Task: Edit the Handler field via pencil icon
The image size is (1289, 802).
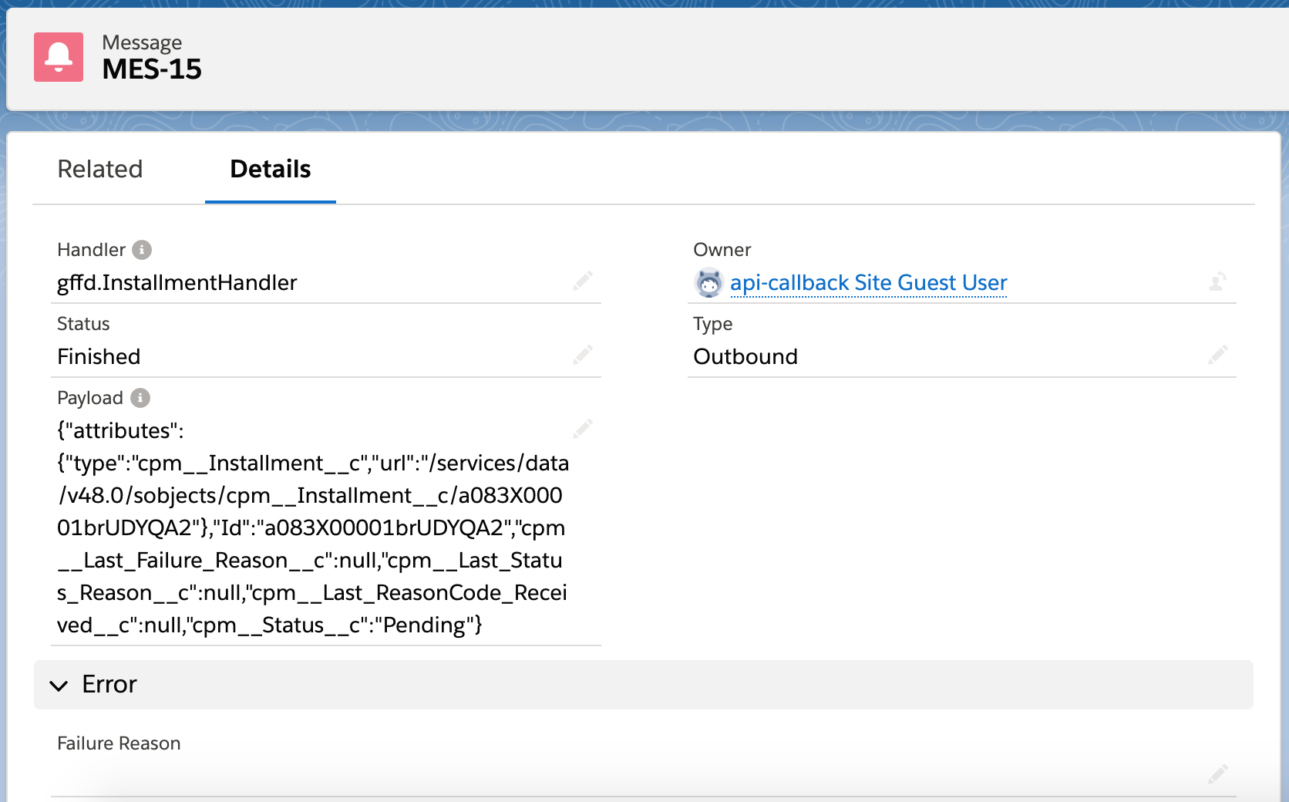Action: tap(583, 281)
